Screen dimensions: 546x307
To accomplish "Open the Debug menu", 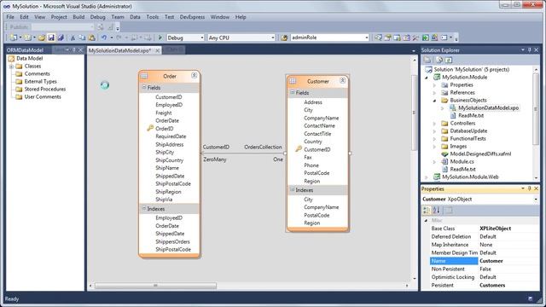I will pyautogui.click(x=97, y=17).
